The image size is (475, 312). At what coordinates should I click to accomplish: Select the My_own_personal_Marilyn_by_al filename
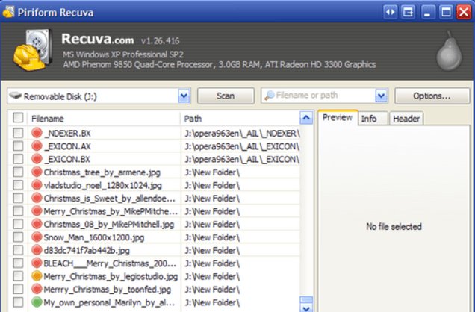click(x=109, y=302)
